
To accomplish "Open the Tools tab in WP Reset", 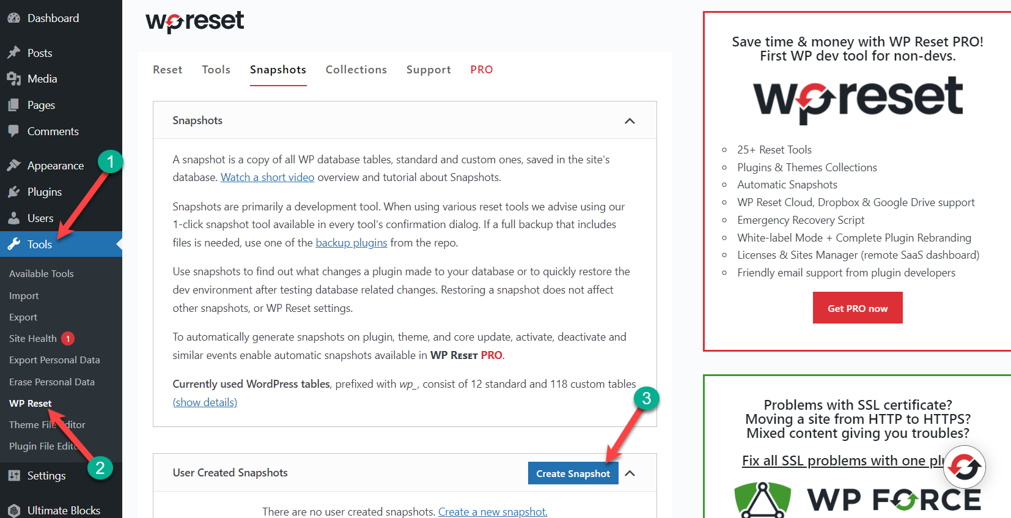I will coord(216,70).
